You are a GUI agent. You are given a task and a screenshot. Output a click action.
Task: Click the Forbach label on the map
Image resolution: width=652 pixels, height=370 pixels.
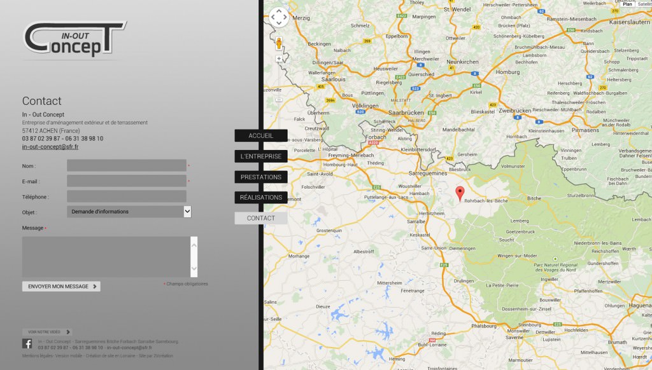click(376, 137)
